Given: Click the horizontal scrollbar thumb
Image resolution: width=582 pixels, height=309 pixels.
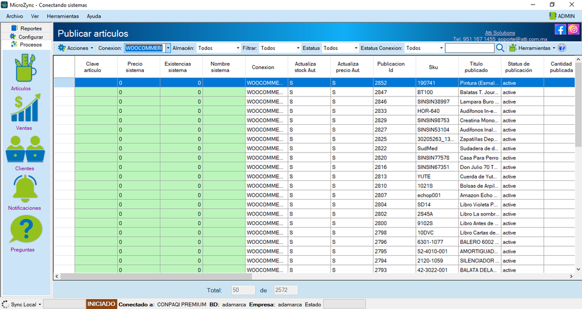Looking at the screenshot, I should (156, 276).
